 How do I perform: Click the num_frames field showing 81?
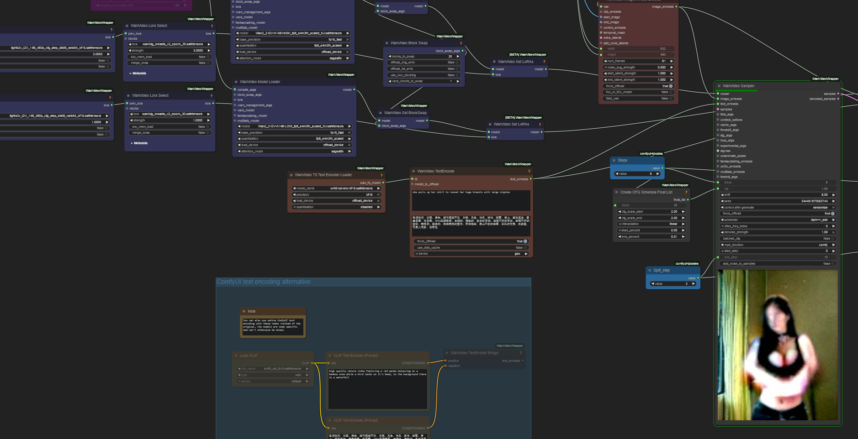638,61
